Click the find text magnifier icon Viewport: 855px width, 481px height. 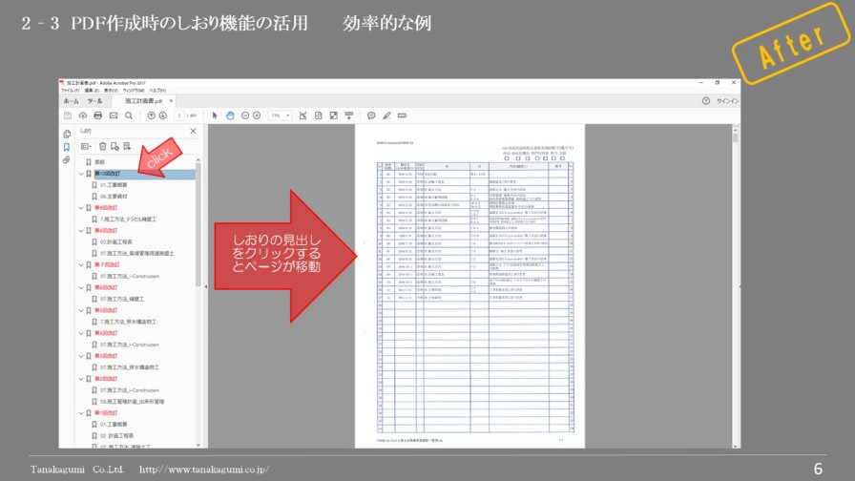point(127,115)
